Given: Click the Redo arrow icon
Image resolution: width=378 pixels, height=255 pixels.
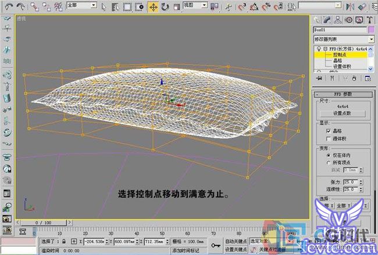Looking at the screenshot, I should pos(21,6).
